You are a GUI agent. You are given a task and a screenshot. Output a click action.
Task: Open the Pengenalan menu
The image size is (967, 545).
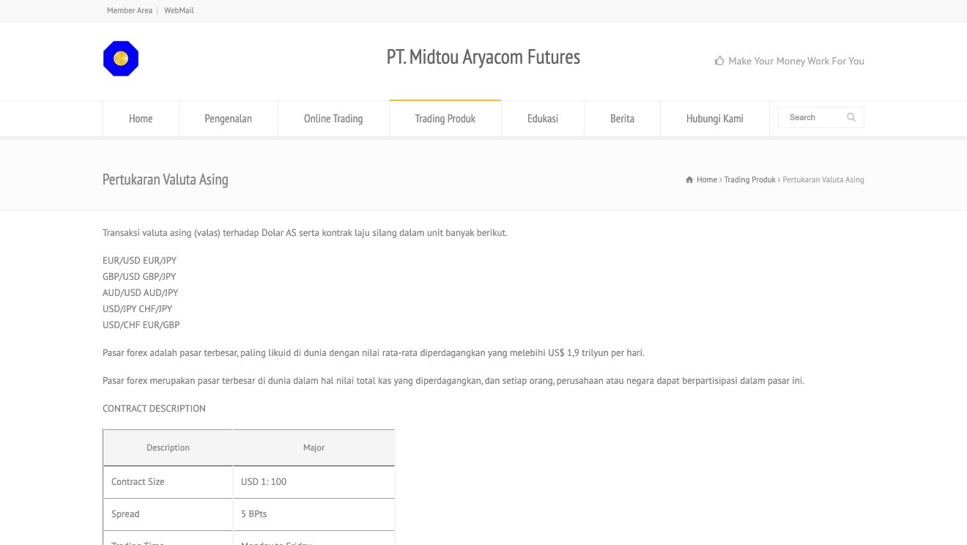point(229,119)
